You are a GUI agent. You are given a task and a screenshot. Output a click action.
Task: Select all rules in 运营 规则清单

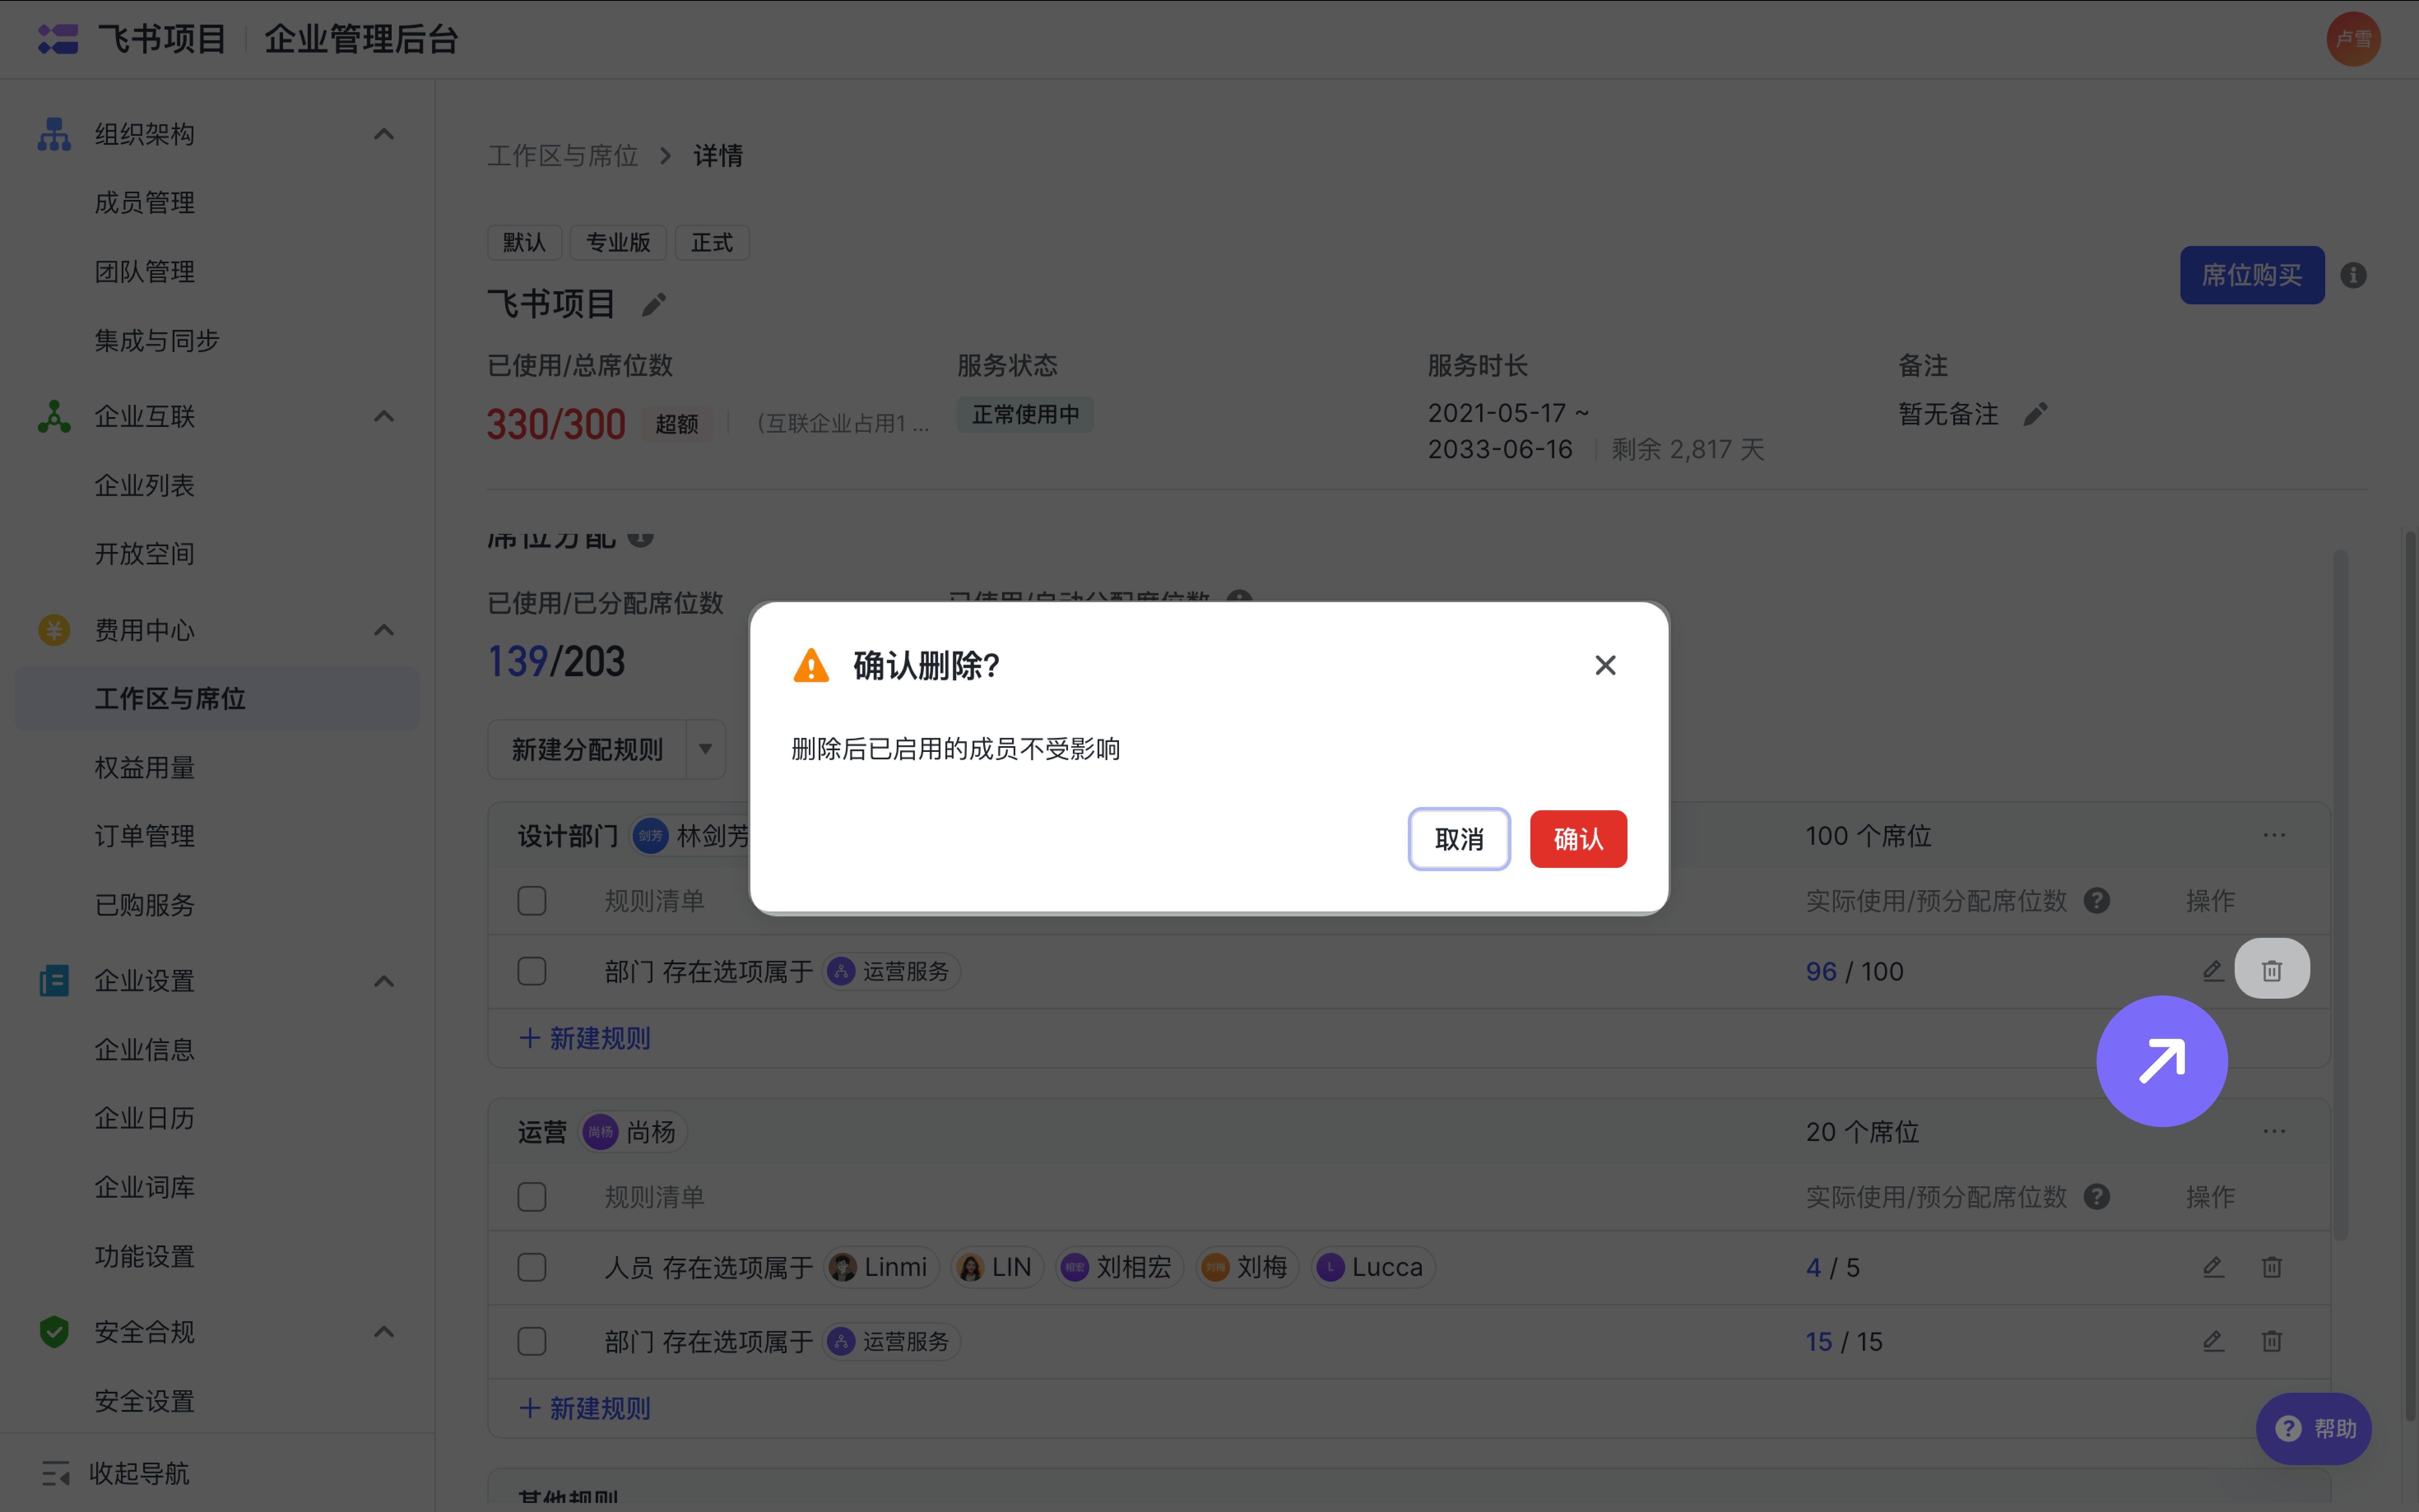point(532,1197)
